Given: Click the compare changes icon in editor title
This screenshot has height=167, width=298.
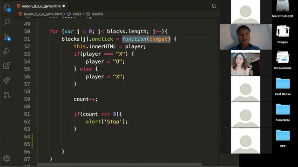Looking at the screenshot, I should coord(214,6).
